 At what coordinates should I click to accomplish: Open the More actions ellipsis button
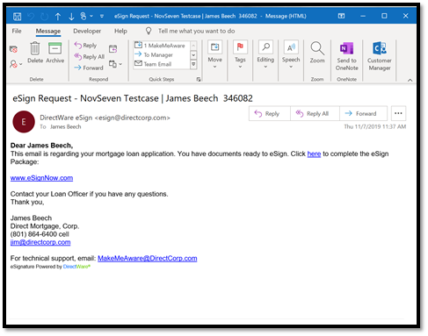pyautogui.click(x=398, y=113)
